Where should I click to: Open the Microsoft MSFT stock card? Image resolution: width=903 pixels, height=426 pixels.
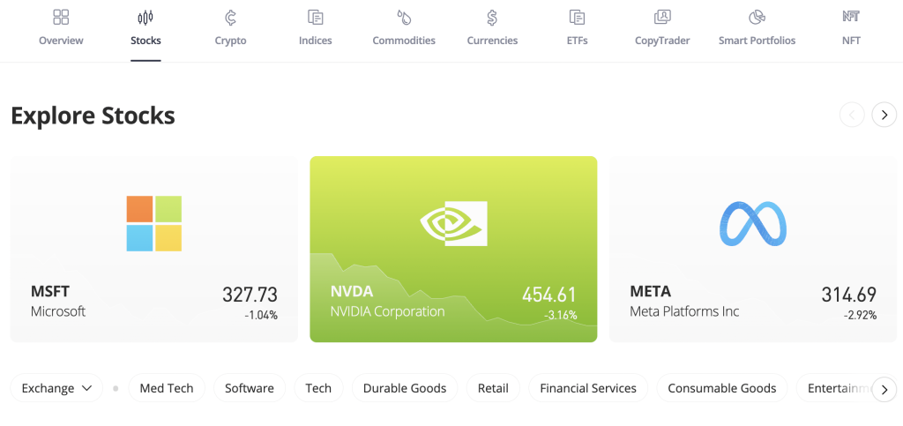[154, 249]
